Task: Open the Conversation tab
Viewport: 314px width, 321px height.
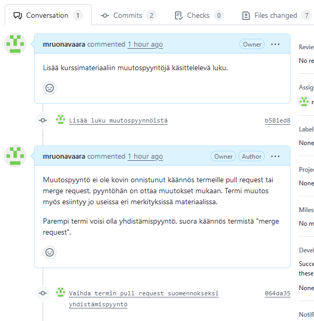Action: click(47, 15)
